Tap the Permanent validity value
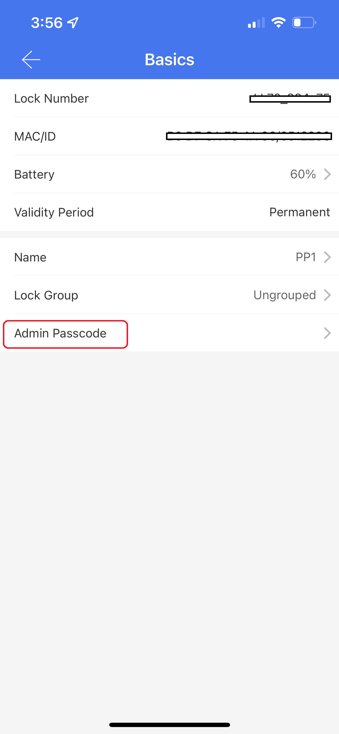This screenshot has height=734, width=339. pos(300,212)
